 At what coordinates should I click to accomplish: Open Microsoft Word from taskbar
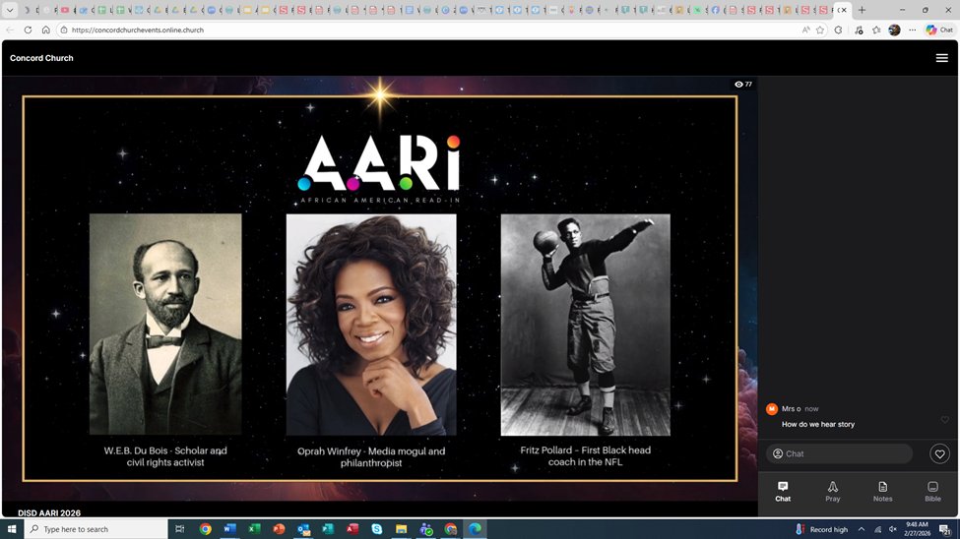(229, 528)
